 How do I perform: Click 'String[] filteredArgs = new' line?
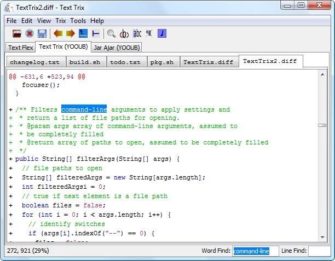(x=113, y=177)
